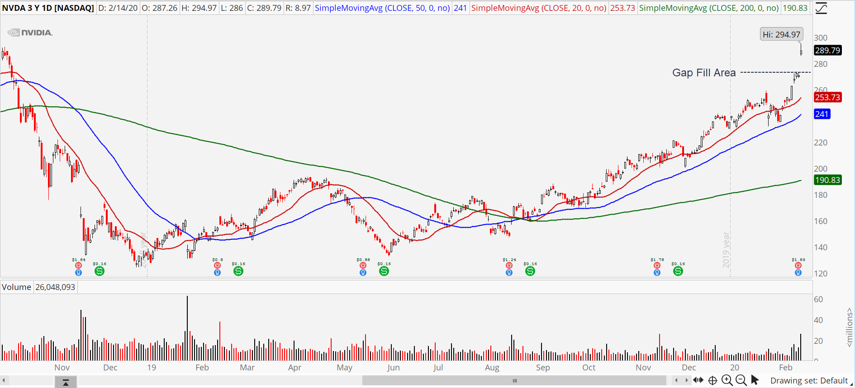Click the earnings phone icon labeled $0.8
Screen dimensions: 855x388
click(x=217, y=266)
